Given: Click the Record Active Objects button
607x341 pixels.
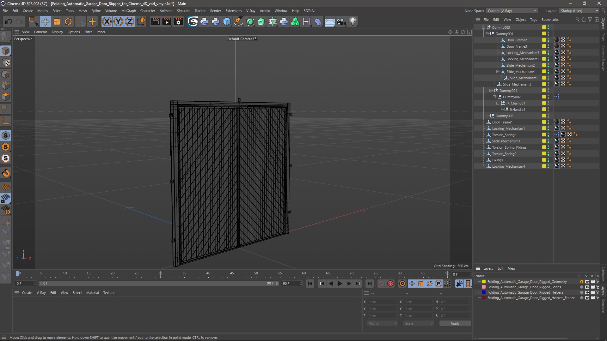Looking at the screenshot, I should [x=382, y=284].
